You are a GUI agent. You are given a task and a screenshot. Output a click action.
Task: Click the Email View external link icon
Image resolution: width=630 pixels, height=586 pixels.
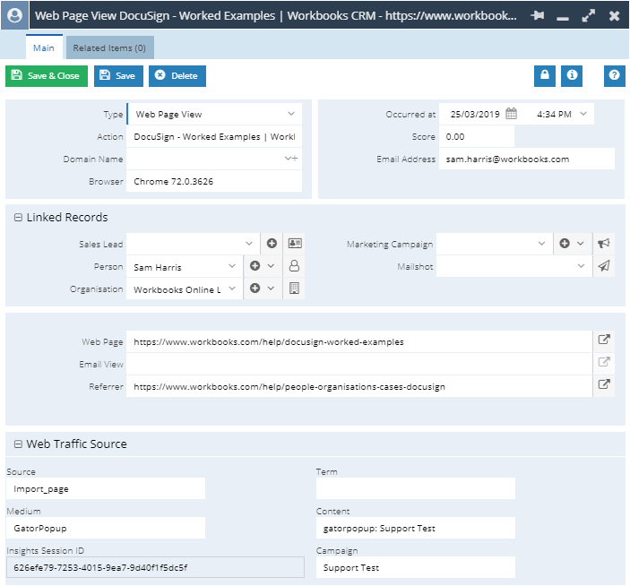[604, 363]
